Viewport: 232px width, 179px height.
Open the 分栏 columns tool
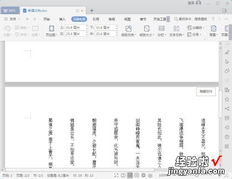[x=161, y=31]
